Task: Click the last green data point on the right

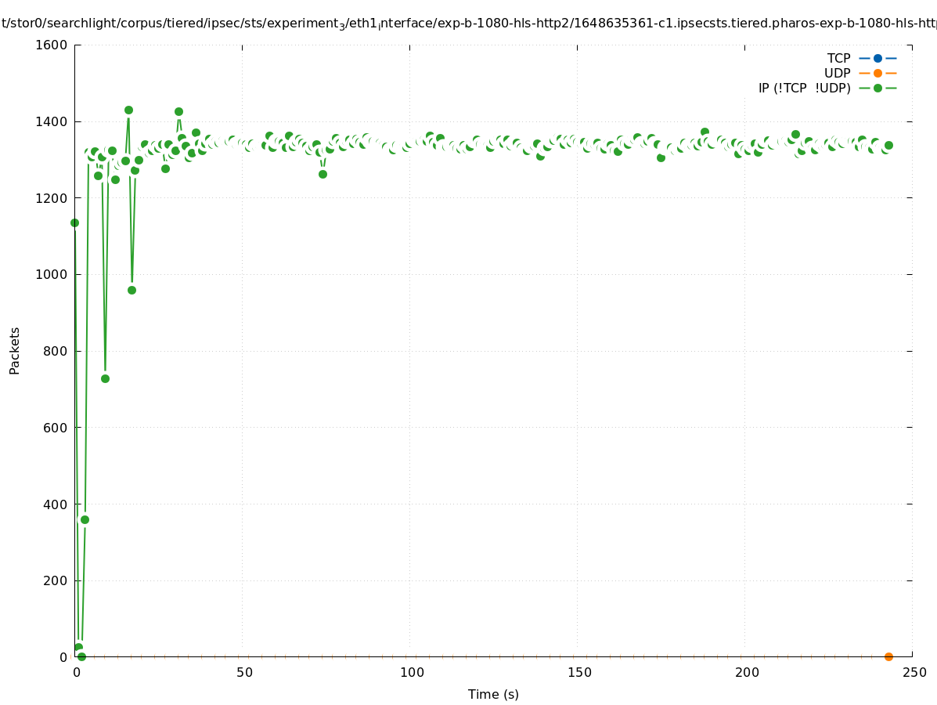Action: [888, 145]
